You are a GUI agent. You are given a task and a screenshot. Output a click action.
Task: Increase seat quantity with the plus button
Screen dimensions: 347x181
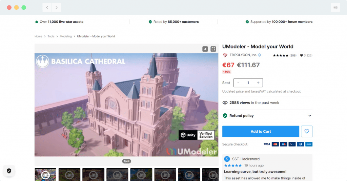pyautogui.click(x=258, y=83)
